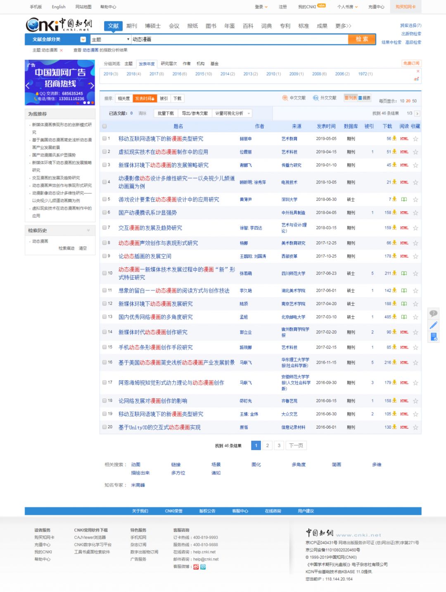446x592 pixels.
Task: Favorite the article in row 1 with star
Action: pyautogui.click(x=415, y=139)
